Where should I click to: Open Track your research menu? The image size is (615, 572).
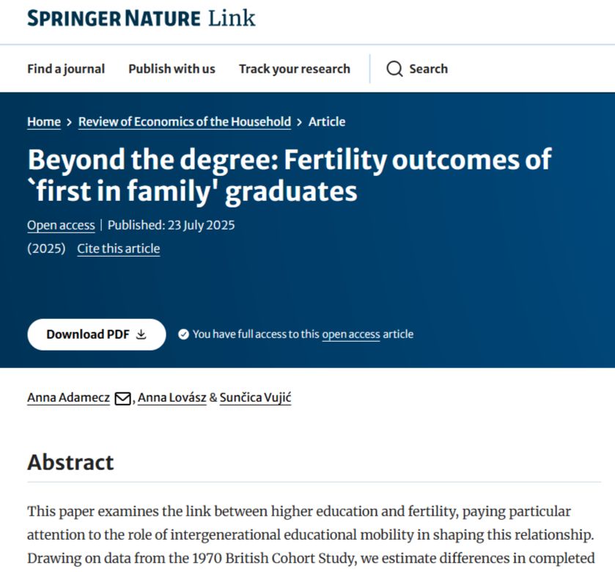pyautogui.click(x=295, y=69)
